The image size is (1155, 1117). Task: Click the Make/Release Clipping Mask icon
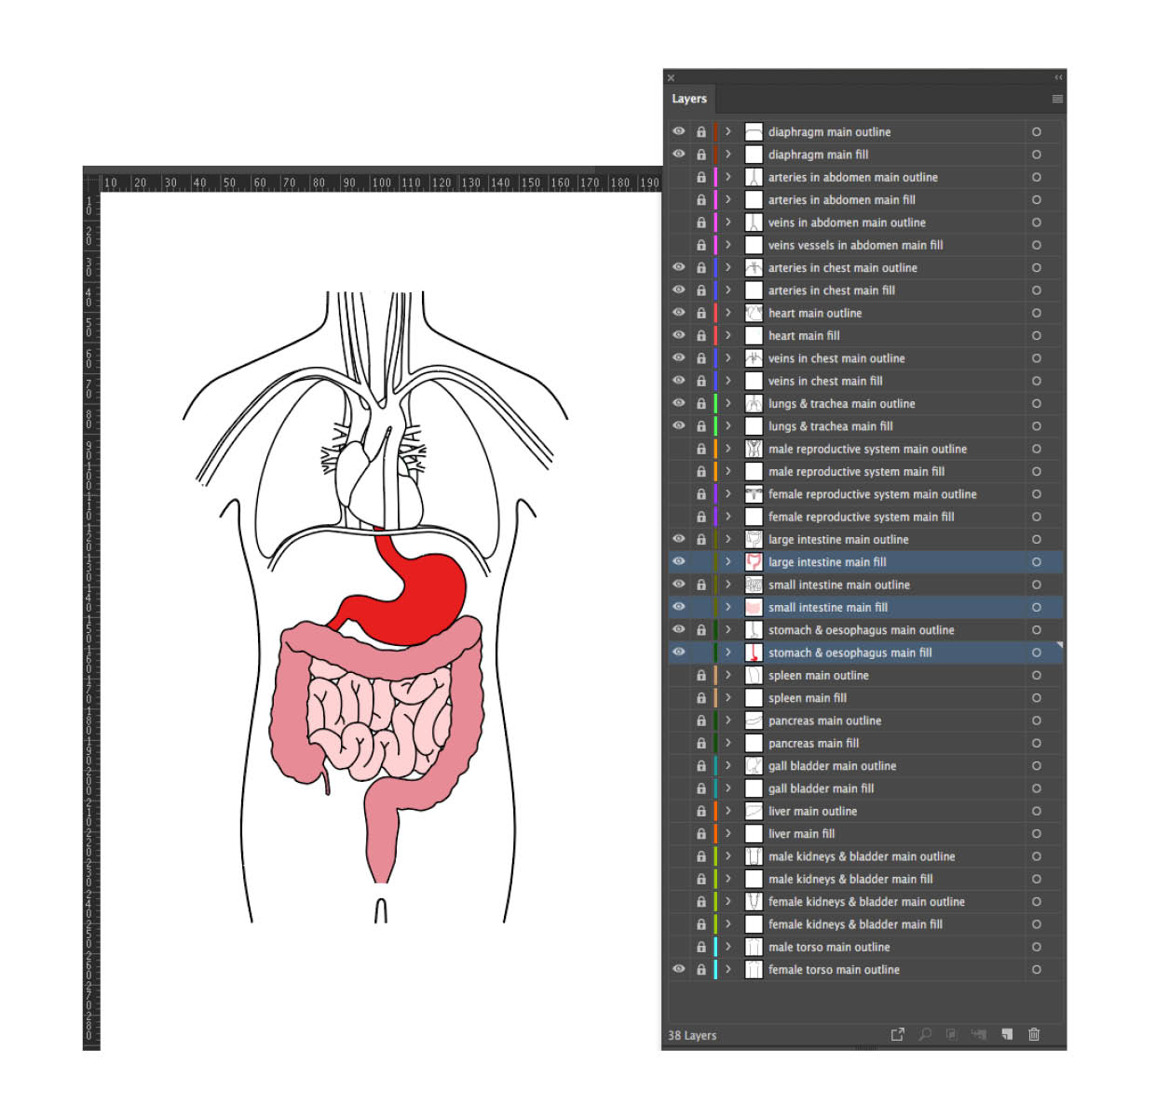coord(951,1034)
